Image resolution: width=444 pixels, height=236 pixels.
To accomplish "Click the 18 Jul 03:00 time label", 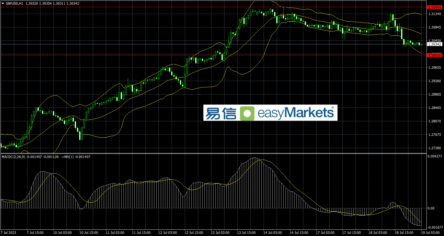I will (378, 233).
